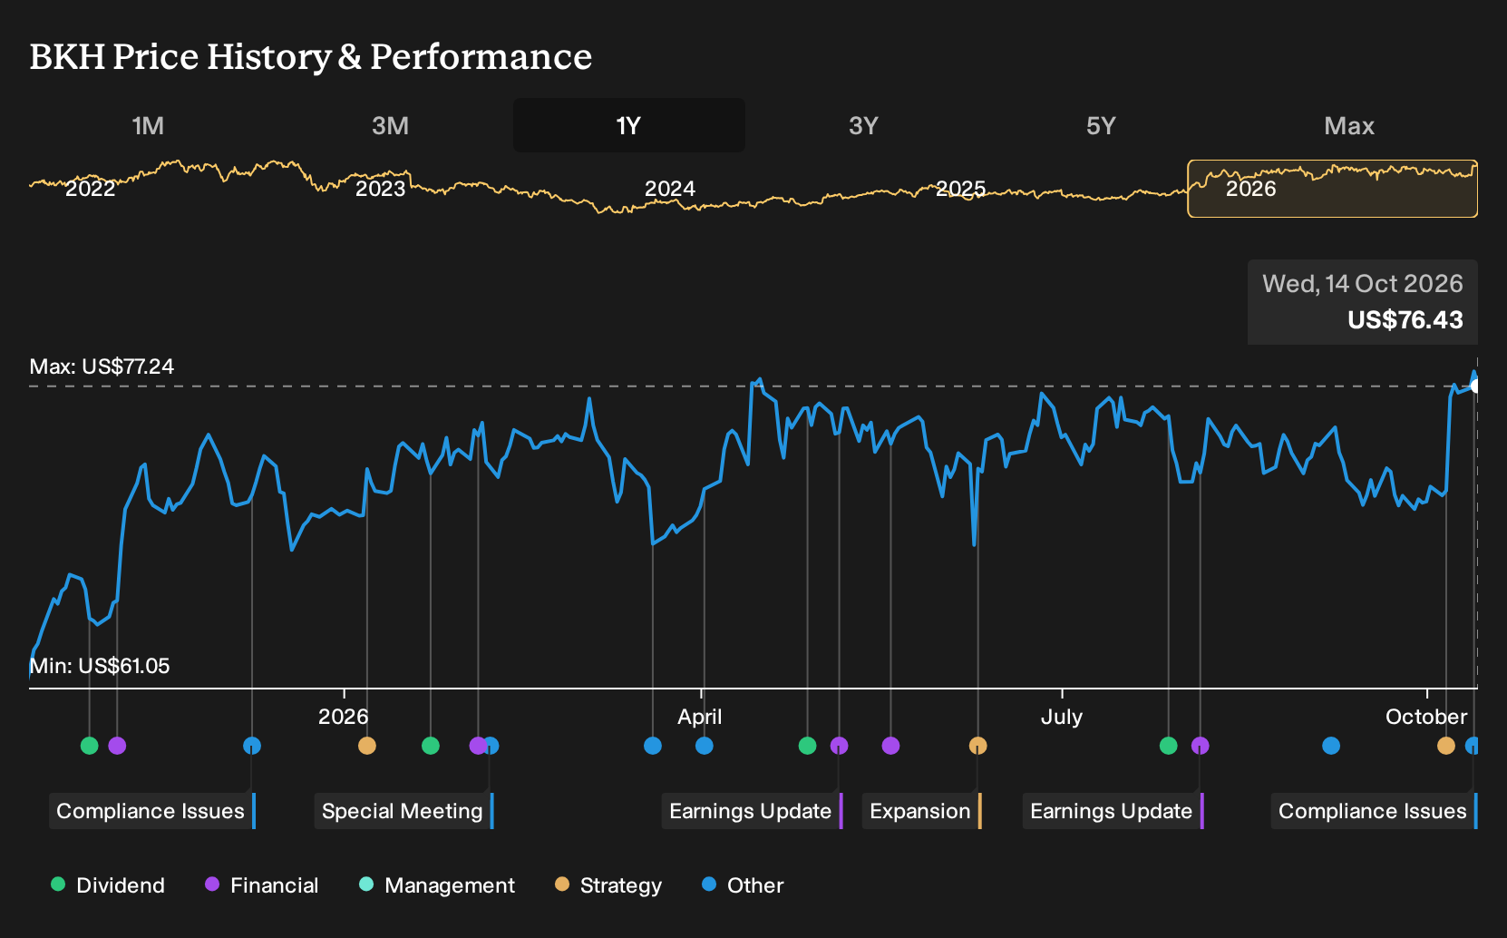Click the purple dot beside the first green dot
This screenshot has width=1507, height=938.
tap(117, 746)
